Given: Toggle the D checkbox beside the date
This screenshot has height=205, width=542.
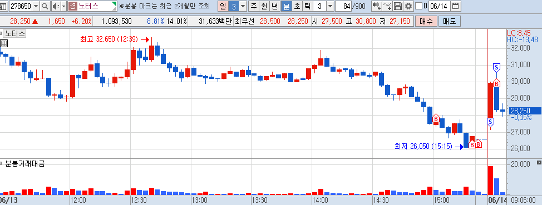Looking at the screenshot, I should [418, 6].
